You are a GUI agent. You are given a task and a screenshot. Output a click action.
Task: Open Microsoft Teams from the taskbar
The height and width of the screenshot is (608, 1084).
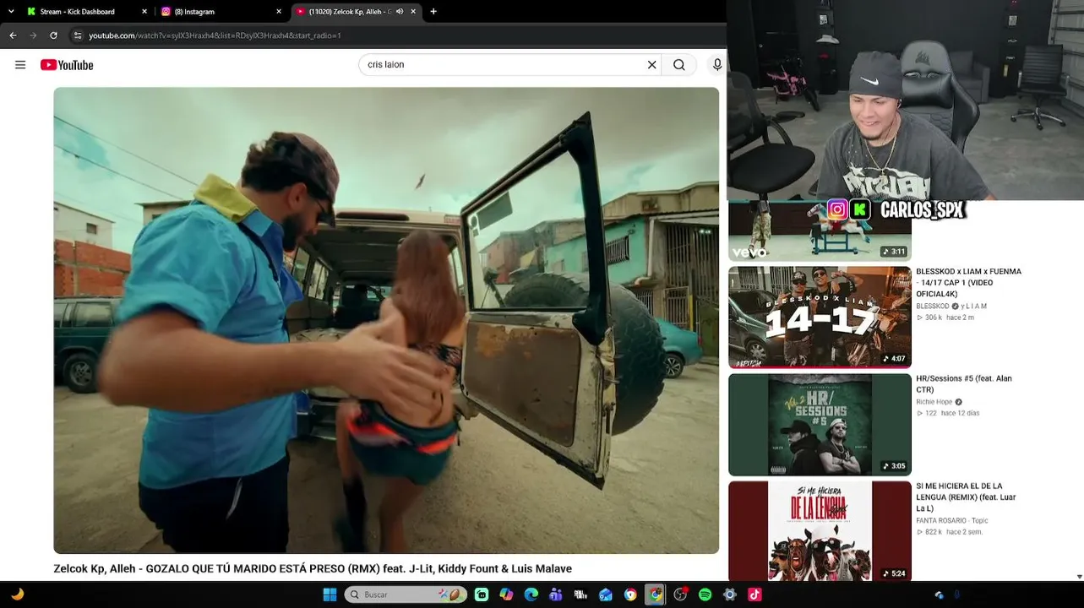(x=556, y=594)
